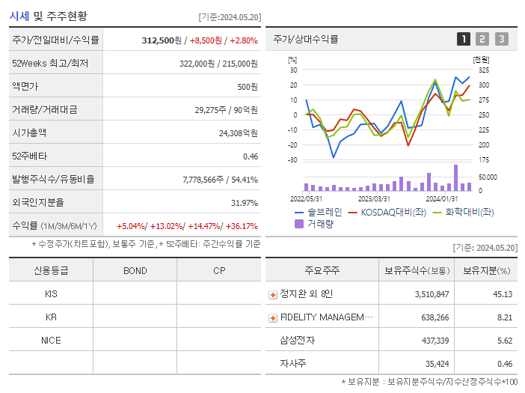The width and height of the screenshot is (525, 393).
Task: Click 29,275주 / 90억원 value
Action: tap(227, 110)
